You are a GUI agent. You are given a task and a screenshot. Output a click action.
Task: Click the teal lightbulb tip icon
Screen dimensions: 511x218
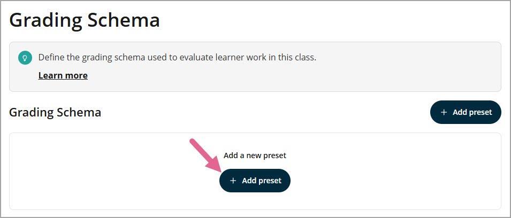coord(25,58)
